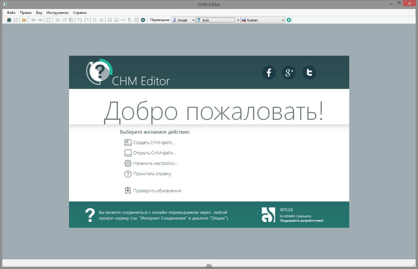Click the RU-BOARD Community text
Viewport: 418px width, 269px height.
(296, 216)
